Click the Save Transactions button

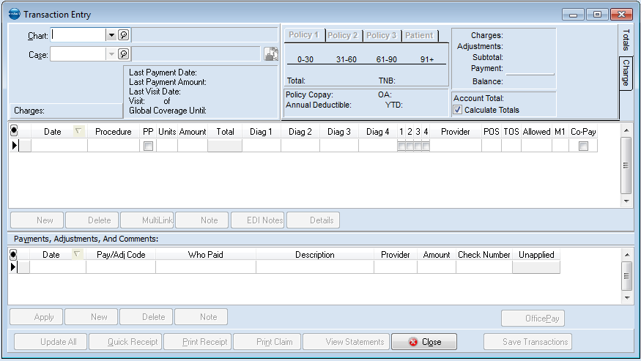click(x=527, y=342)
